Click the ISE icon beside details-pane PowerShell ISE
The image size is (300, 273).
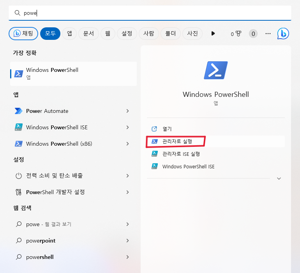[155, 166]
